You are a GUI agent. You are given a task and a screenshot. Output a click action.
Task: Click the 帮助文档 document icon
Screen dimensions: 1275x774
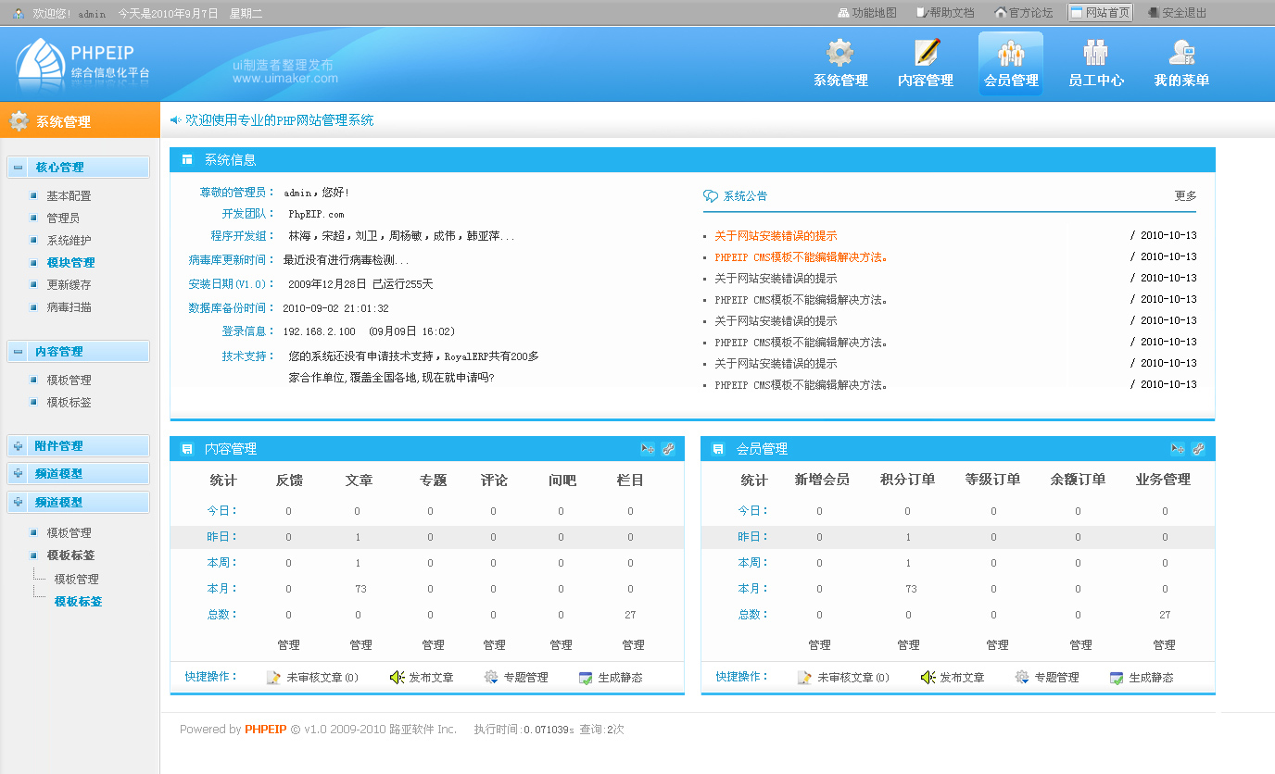point(922,13)
